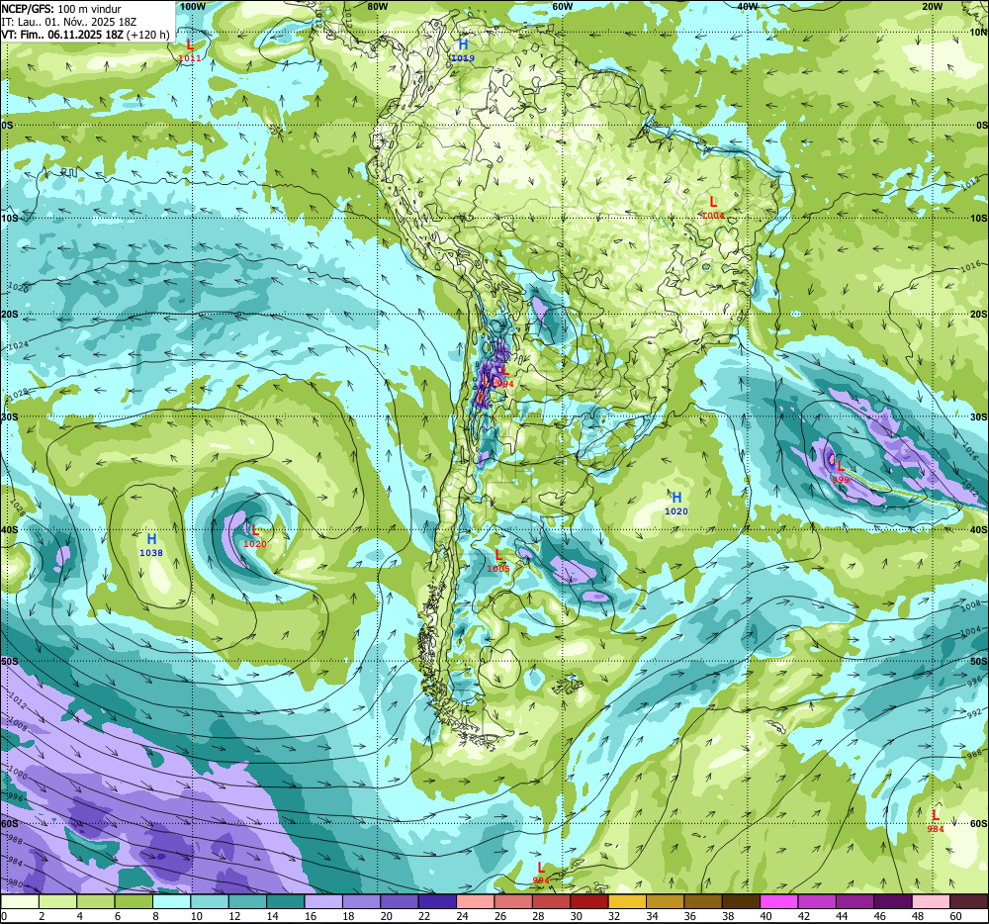Click the legend scale number 30
Image resolution: width=989 pixels, height=924 pixels.
click(577, 916)
